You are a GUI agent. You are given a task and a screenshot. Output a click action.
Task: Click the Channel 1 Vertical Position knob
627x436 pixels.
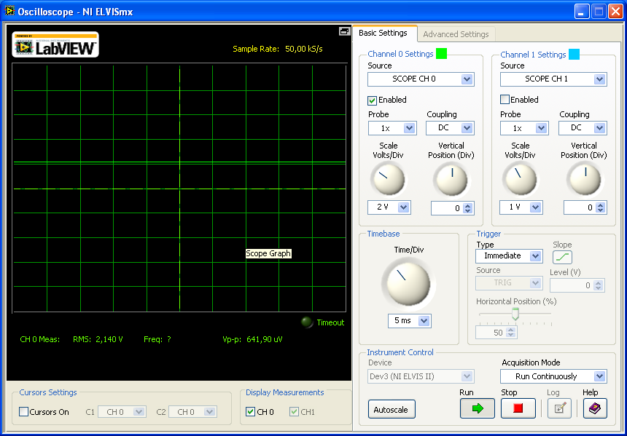tap(585, 179)
